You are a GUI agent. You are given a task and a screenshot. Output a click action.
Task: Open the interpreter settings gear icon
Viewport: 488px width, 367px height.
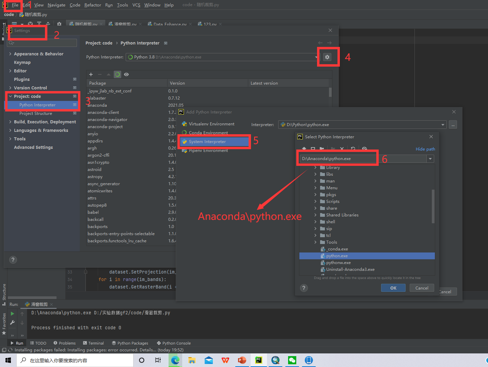pyautogui.click(x=328, y=57)
